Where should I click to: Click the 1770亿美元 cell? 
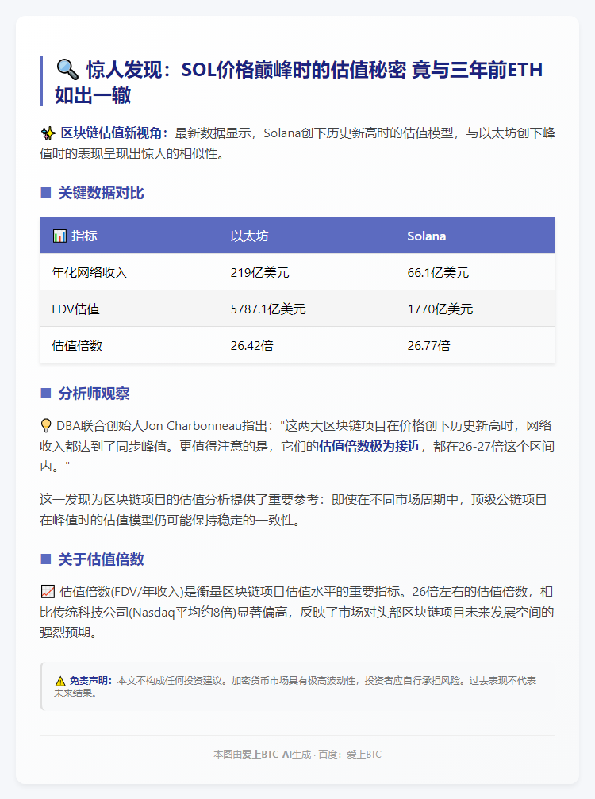click(x=440, y=309)
